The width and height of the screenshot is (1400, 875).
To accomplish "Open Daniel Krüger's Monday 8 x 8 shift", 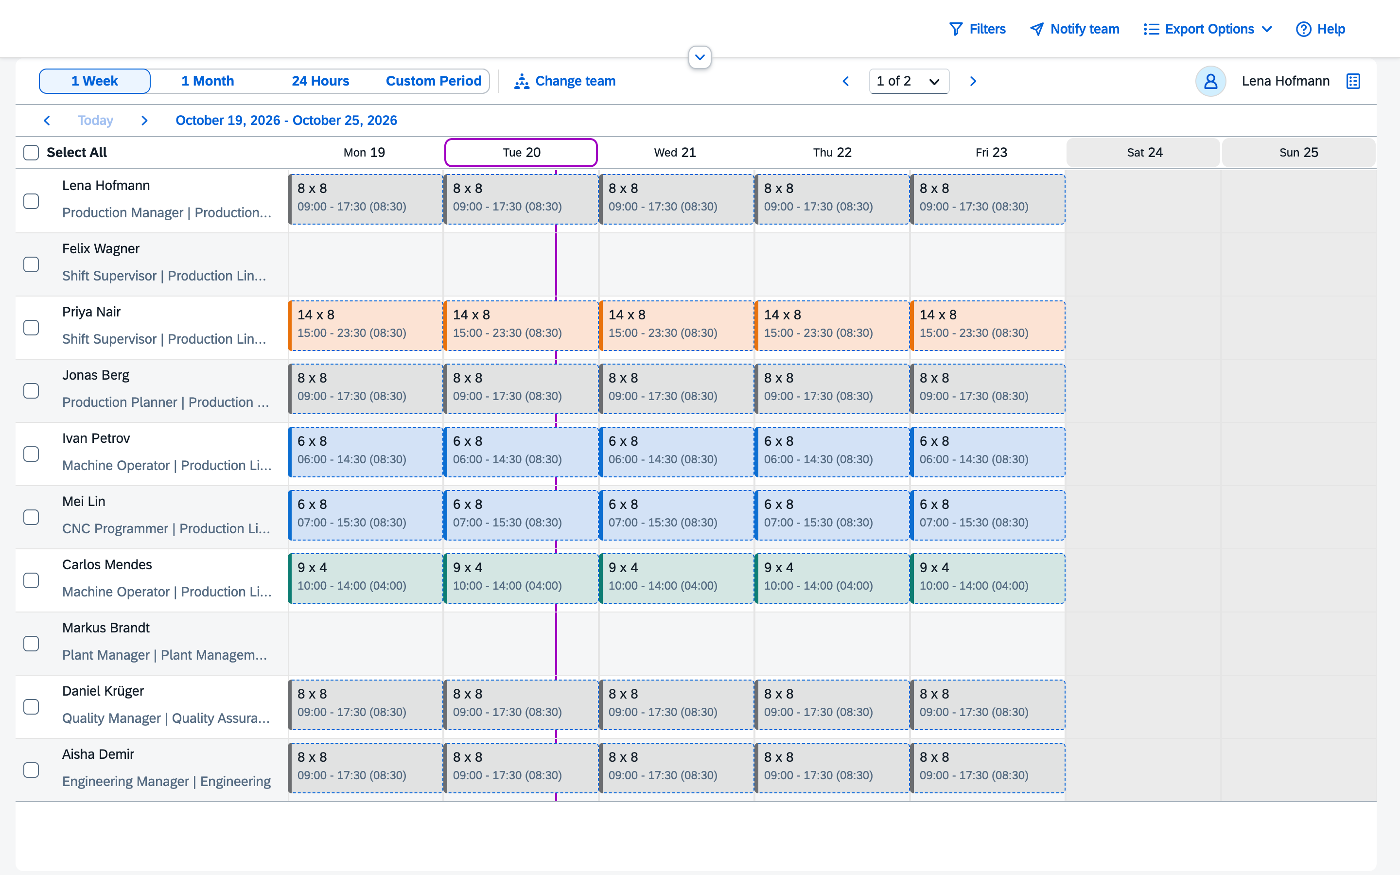I will pos(366,705).
